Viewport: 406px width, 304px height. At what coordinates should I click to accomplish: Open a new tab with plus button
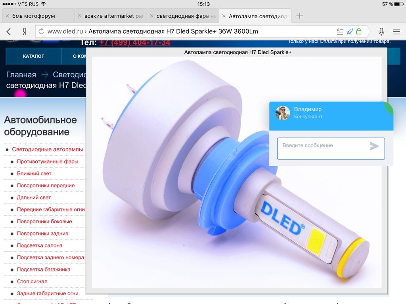[x=300, y=16]
